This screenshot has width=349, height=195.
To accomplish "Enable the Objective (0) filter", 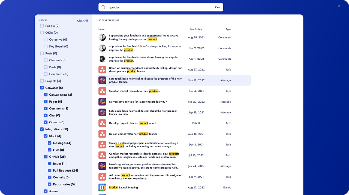I will pos(46,39).
